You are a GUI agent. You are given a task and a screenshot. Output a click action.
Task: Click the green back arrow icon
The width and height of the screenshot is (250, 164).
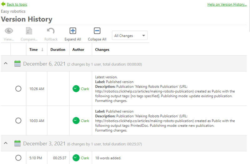pyautogui.click(x=3, y=4)
